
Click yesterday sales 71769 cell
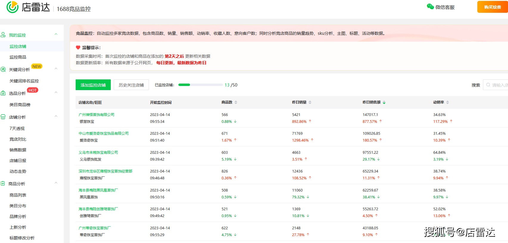click(x=297, y=133)
